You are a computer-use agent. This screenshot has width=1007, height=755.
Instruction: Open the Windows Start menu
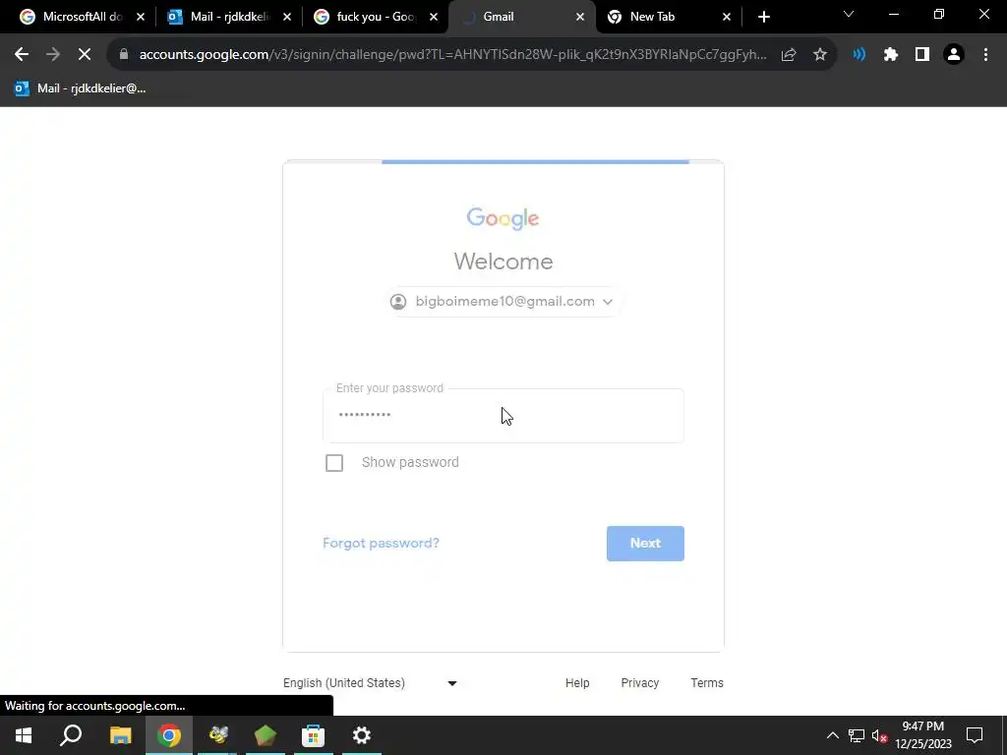point(24,735)
